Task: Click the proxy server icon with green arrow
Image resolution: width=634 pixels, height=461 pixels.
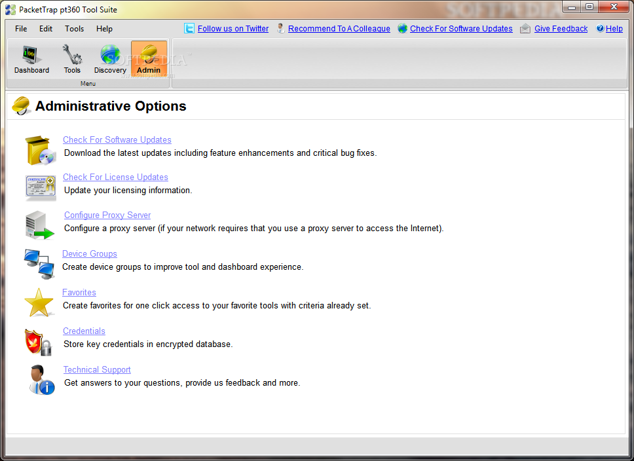Action: pyautogui.click(x=39, y=225)
